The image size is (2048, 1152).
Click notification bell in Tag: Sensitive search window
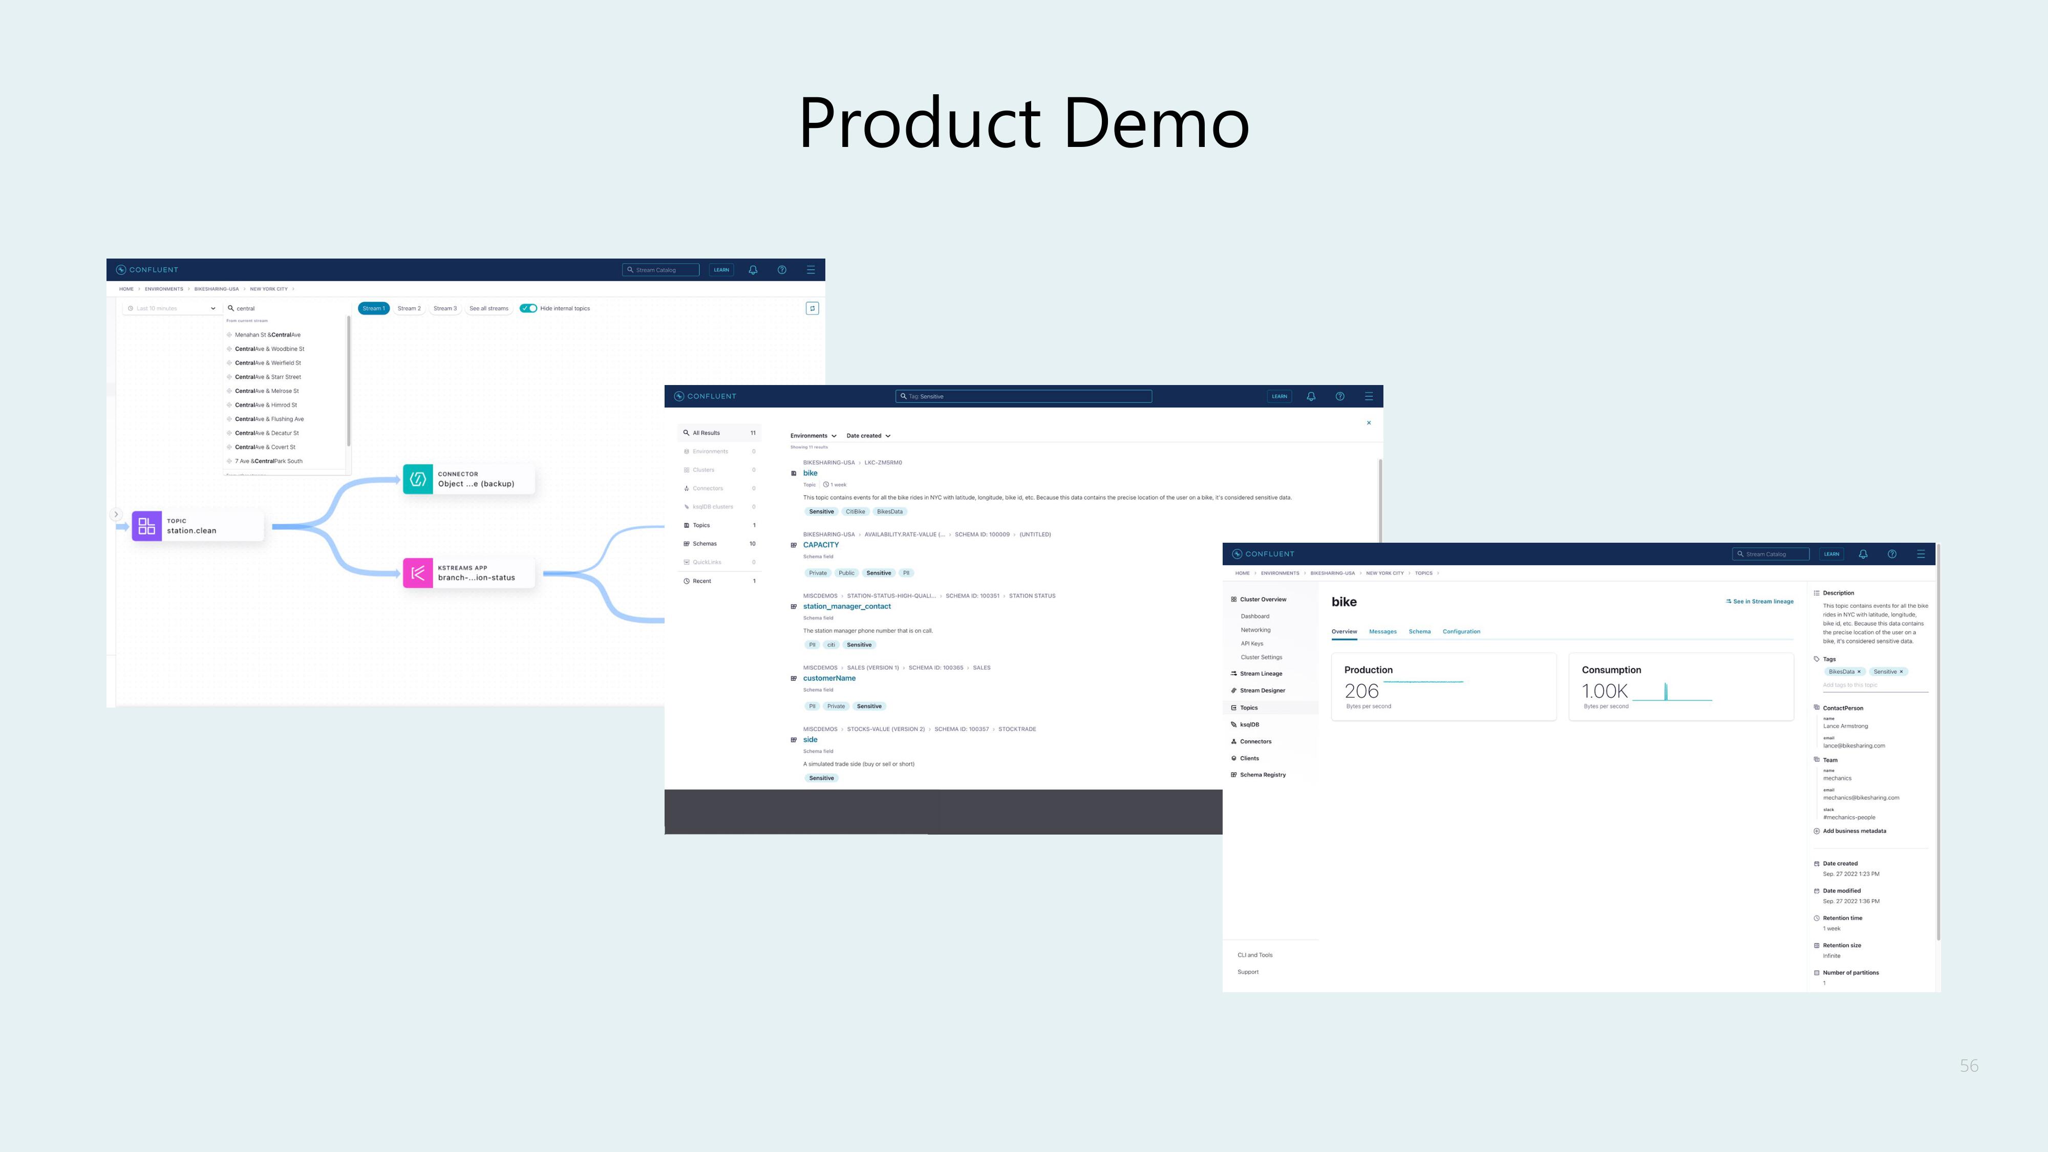point(1311,396)
